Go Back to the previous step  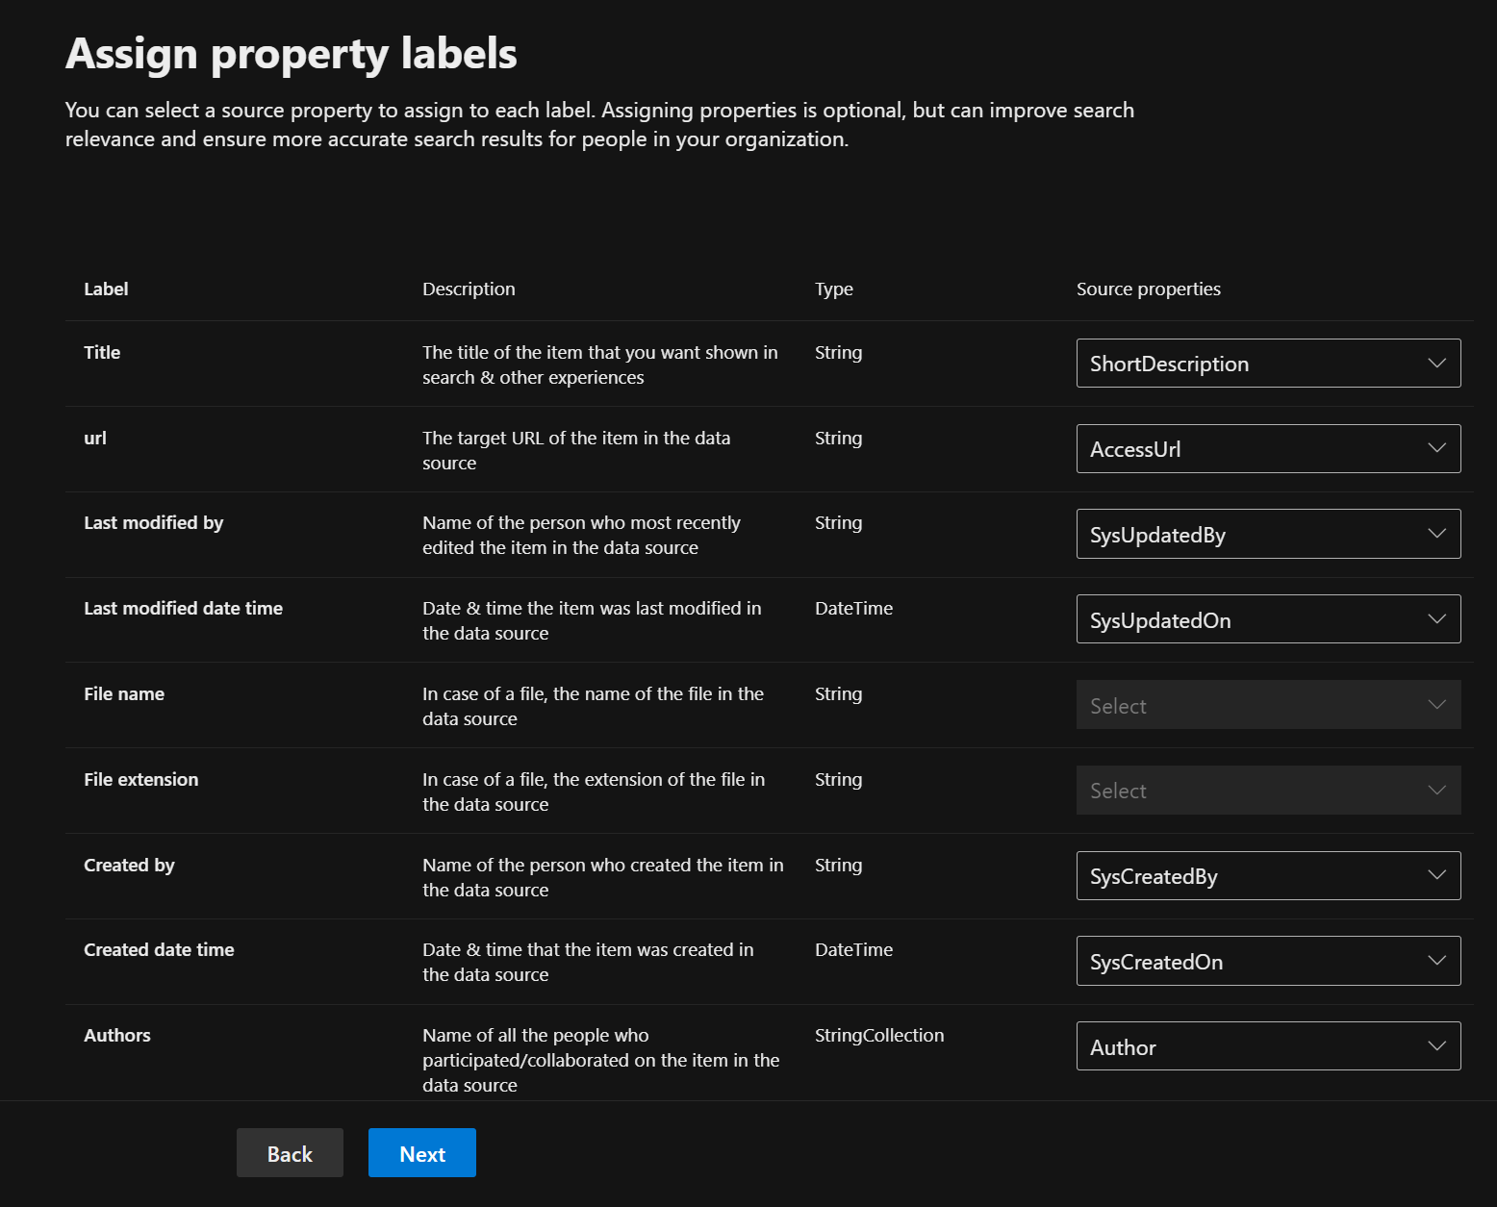(290, 1152)
